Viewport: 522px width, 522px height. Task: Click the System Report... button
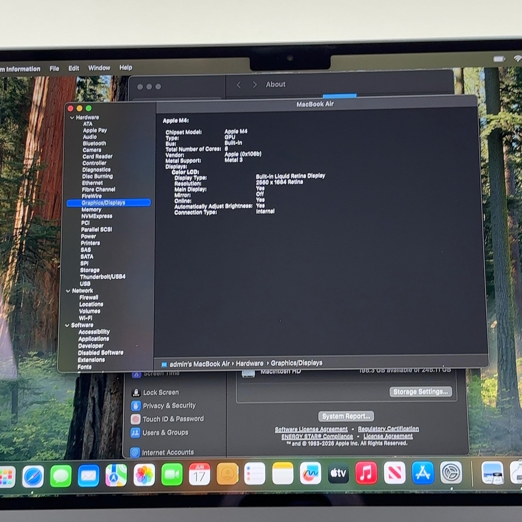[x=346, y=417]
